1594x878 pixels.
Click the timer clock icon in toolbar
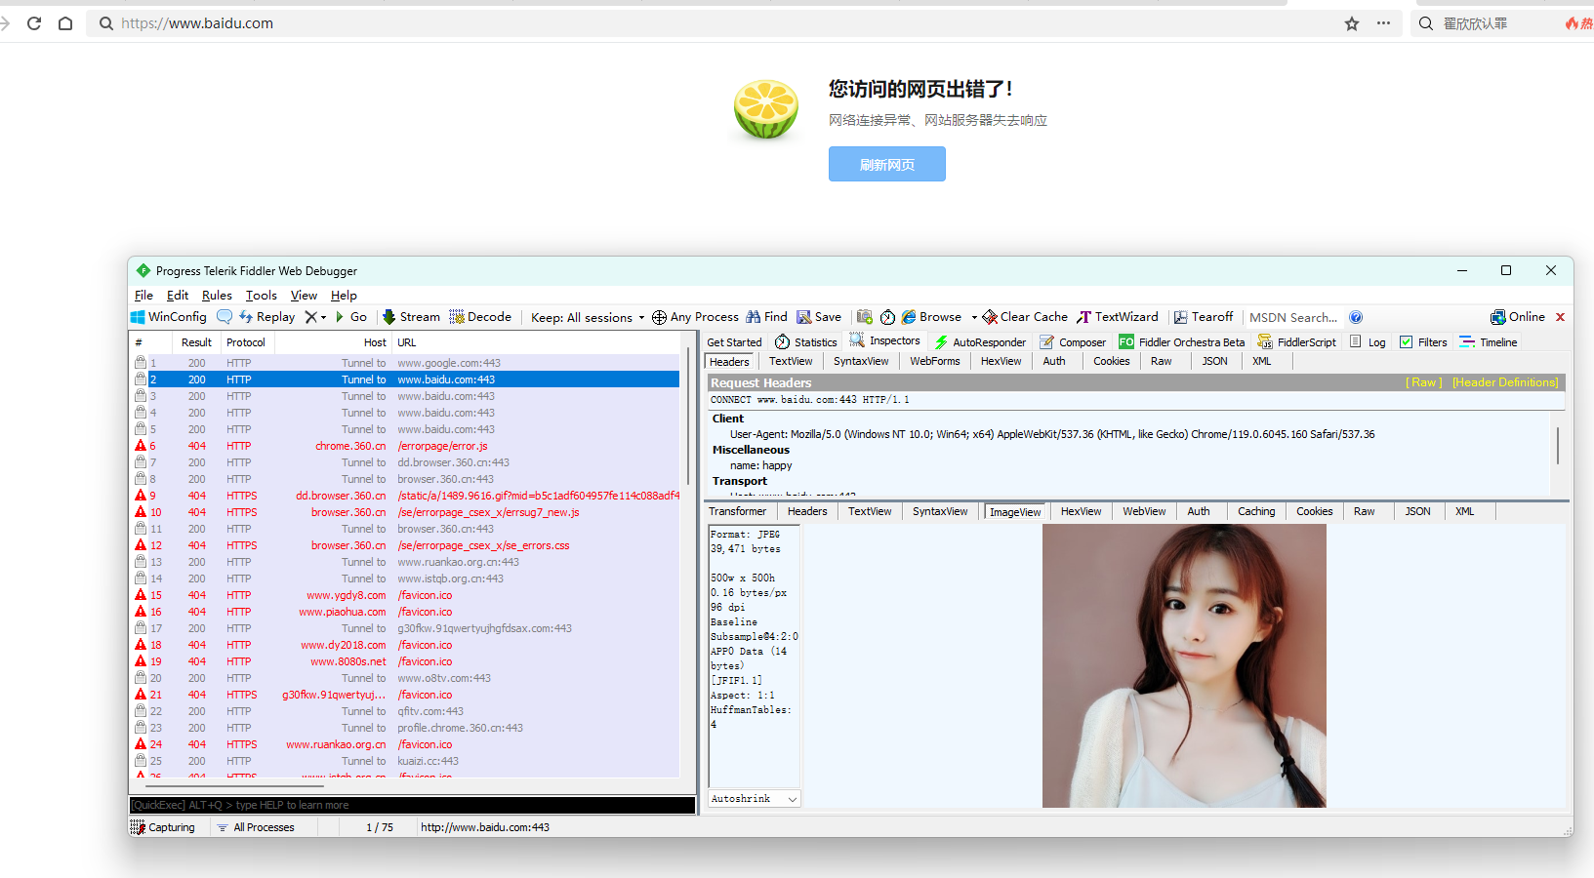tap(887, 317)
